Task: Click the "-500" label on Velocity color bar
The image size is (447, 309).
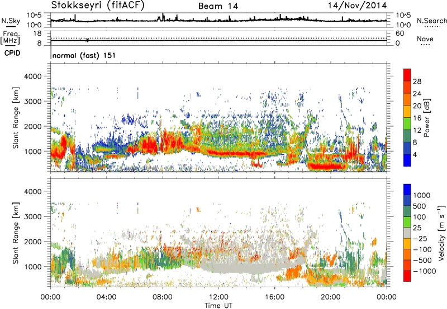Action: coord(422,260)
